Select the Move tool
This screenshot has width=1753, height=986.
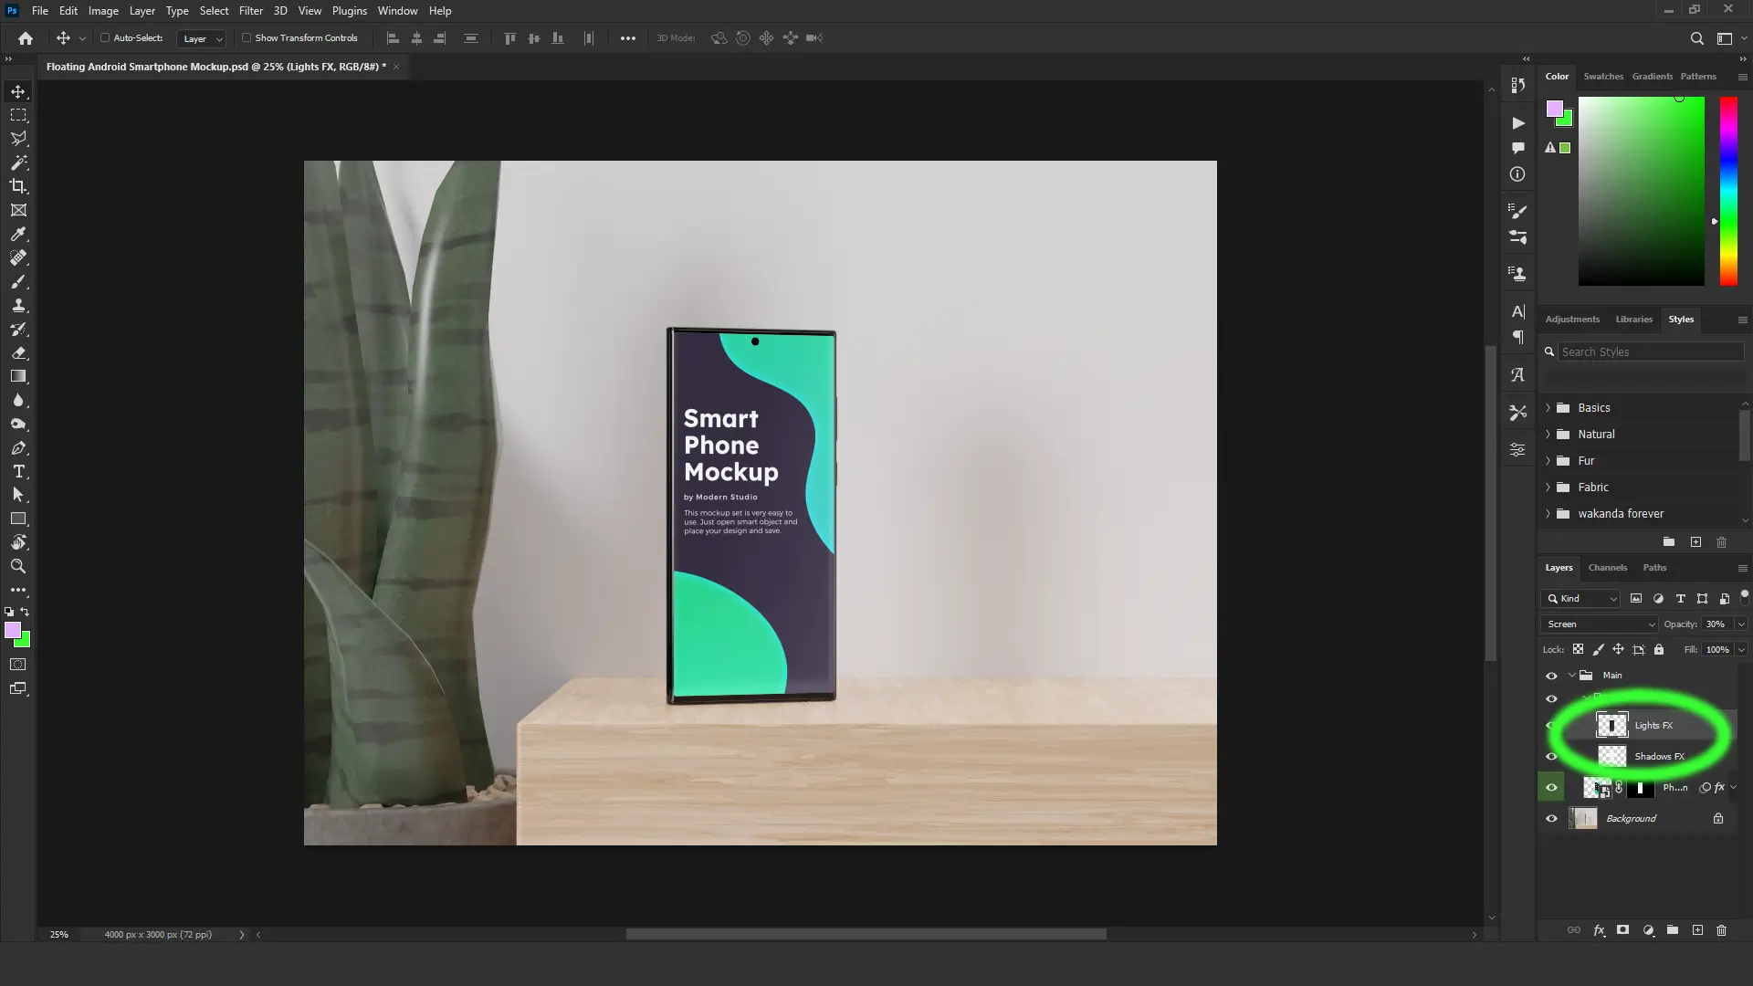coord(18,91)
